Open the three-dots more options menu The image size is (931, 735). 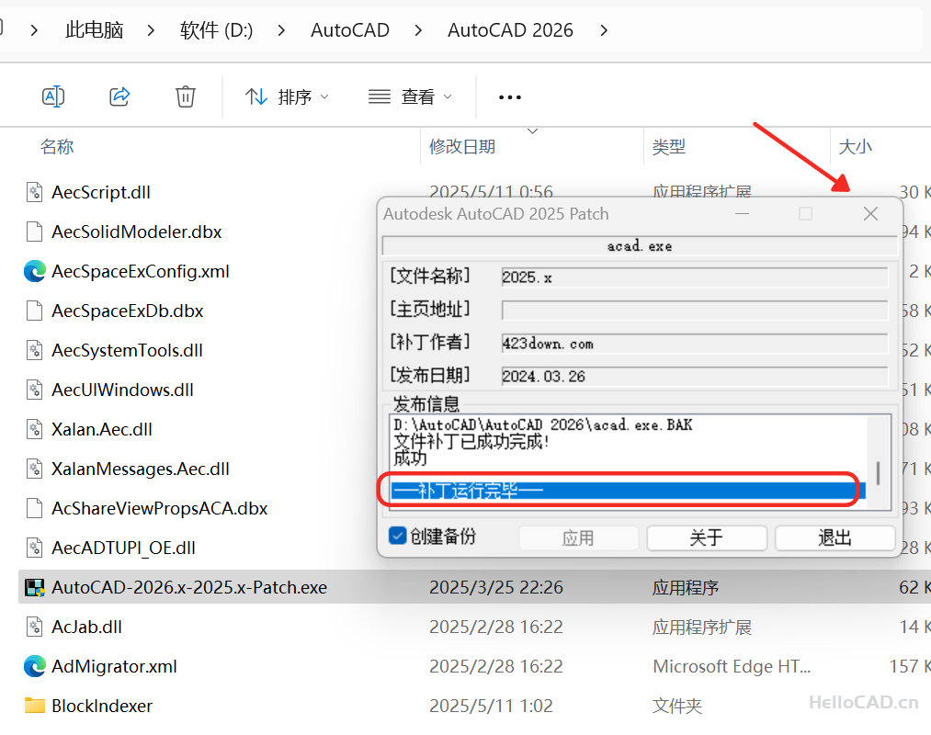(x=510, y=97)
